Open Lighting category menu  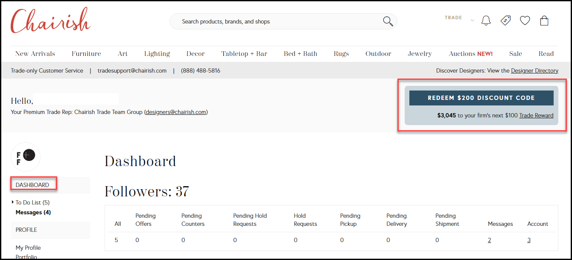157,54
